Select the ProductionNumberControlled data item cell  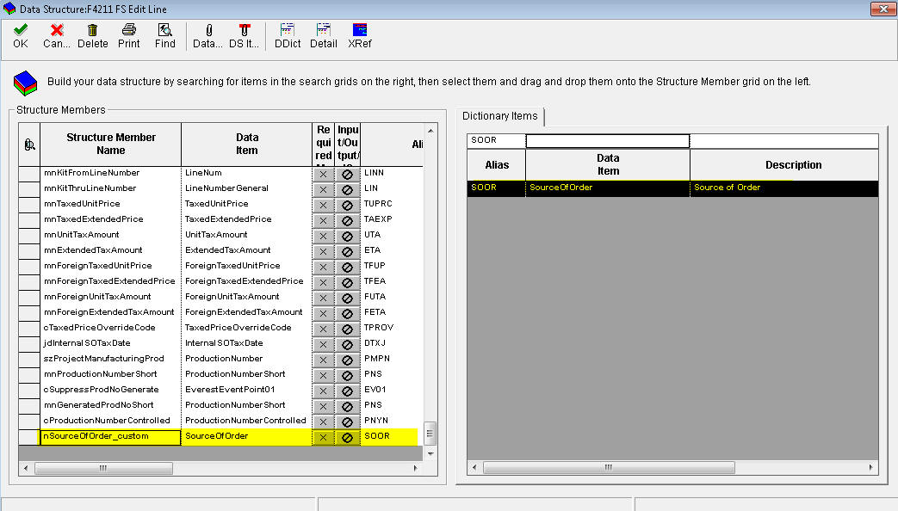click(247, 421)
